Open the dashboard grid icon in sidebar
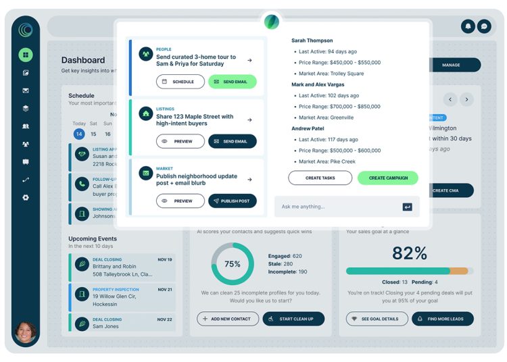The width and height of the screenshot is (507, 362). click(x=26, y=55)
